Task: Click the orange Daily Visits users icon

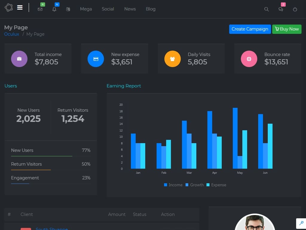Action: (x=172, y=59)
